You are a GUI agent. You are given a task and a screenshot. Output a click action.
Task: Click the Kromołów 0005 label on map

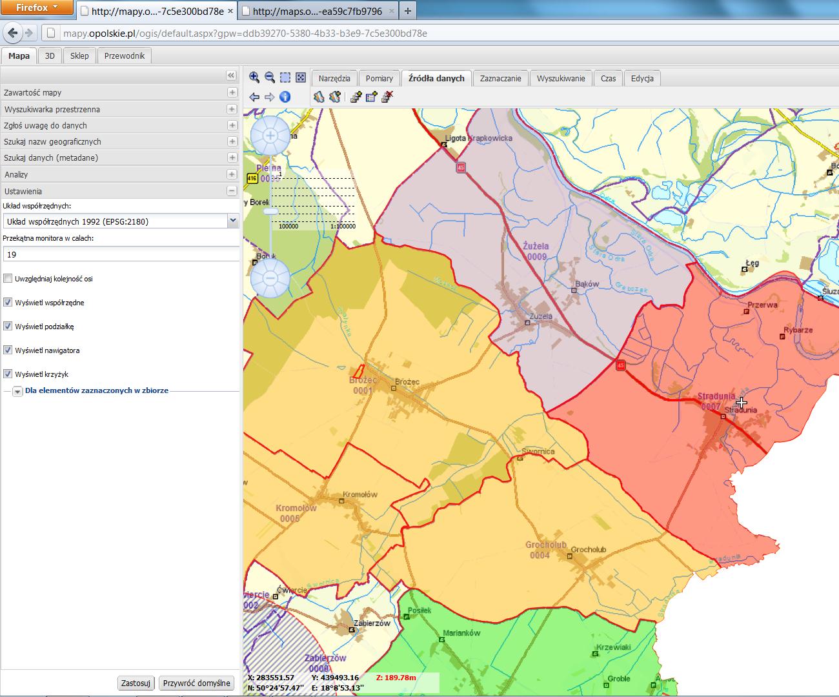296,513
